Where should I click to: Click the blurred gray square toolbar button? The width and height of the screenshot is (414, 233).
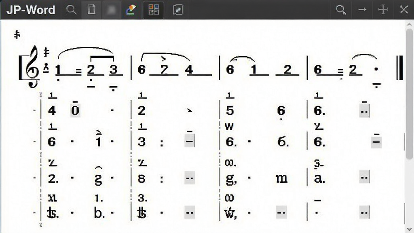(112, 10)
